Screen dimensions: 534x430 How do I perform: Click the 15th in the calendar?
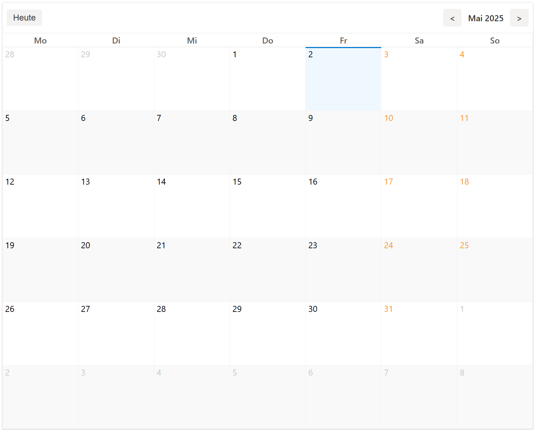tap(267, 206)
